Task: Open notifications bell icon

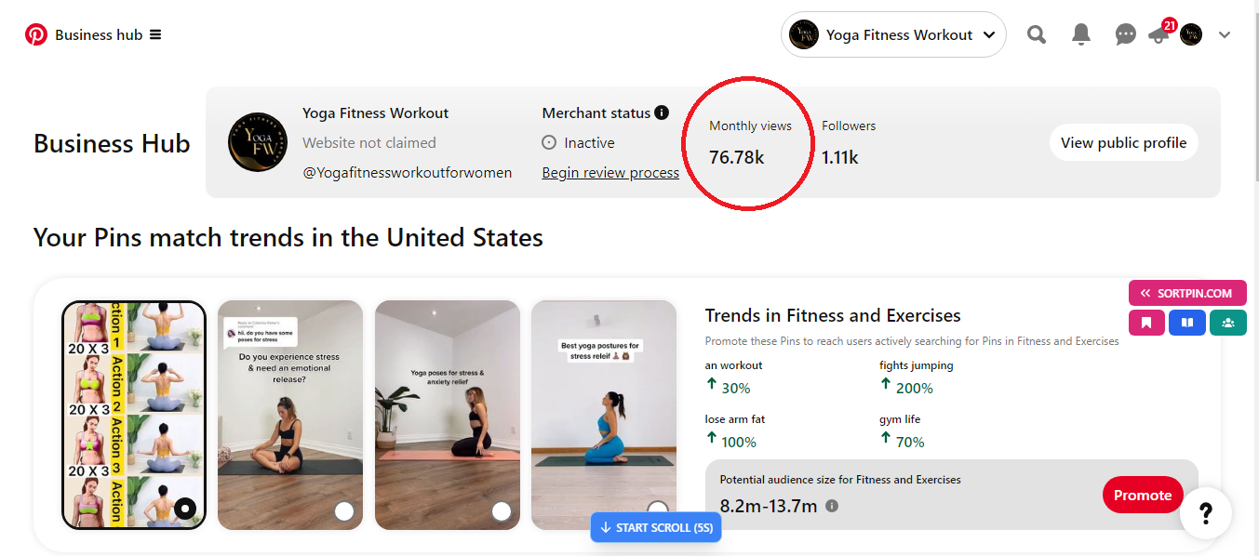Action: [1081, 35]
